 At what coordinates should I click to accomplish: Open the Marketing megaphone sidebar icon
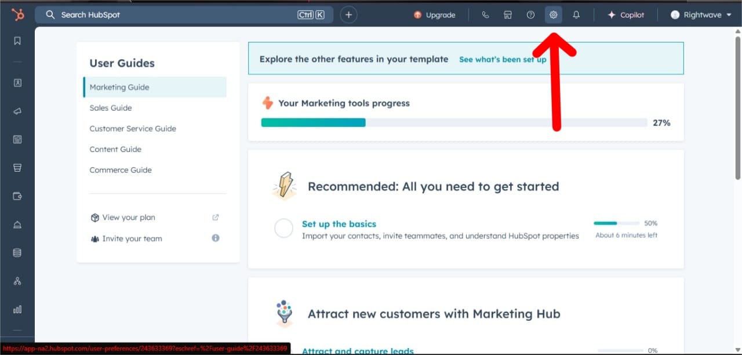(17, 111)
